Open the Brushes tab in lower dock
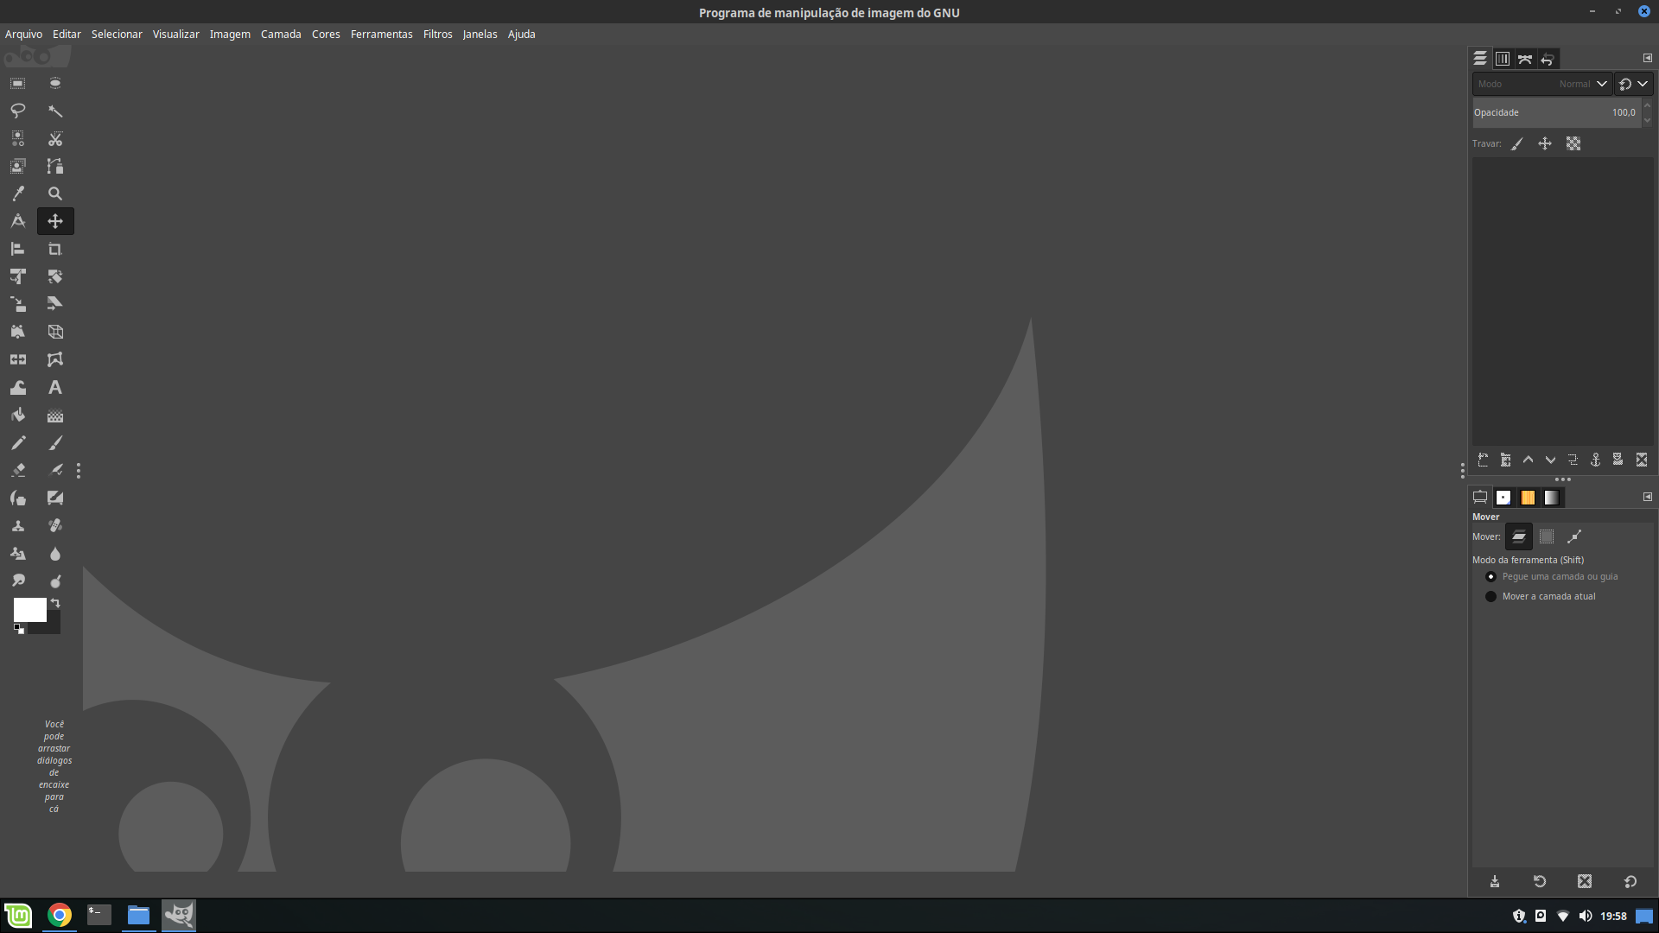The image size is (1659, 933). (1503, 498)
